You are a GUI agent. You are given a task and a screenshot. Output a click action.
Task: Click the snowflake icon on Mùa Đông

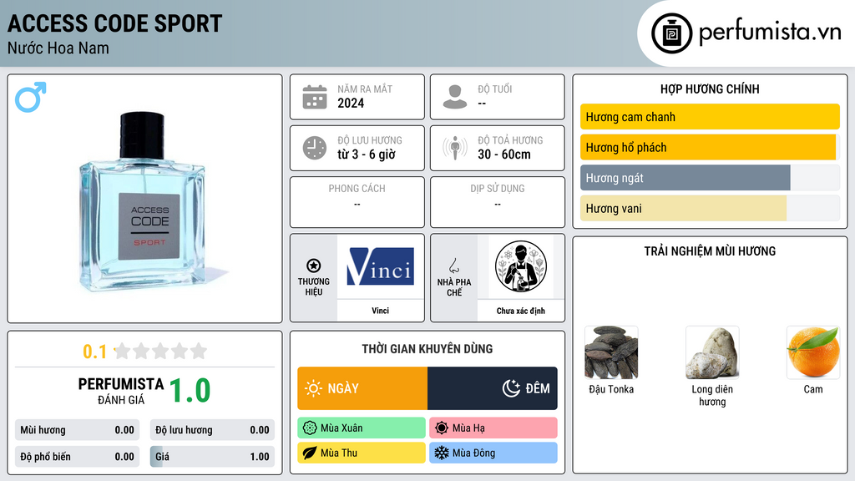pos(442,453)
